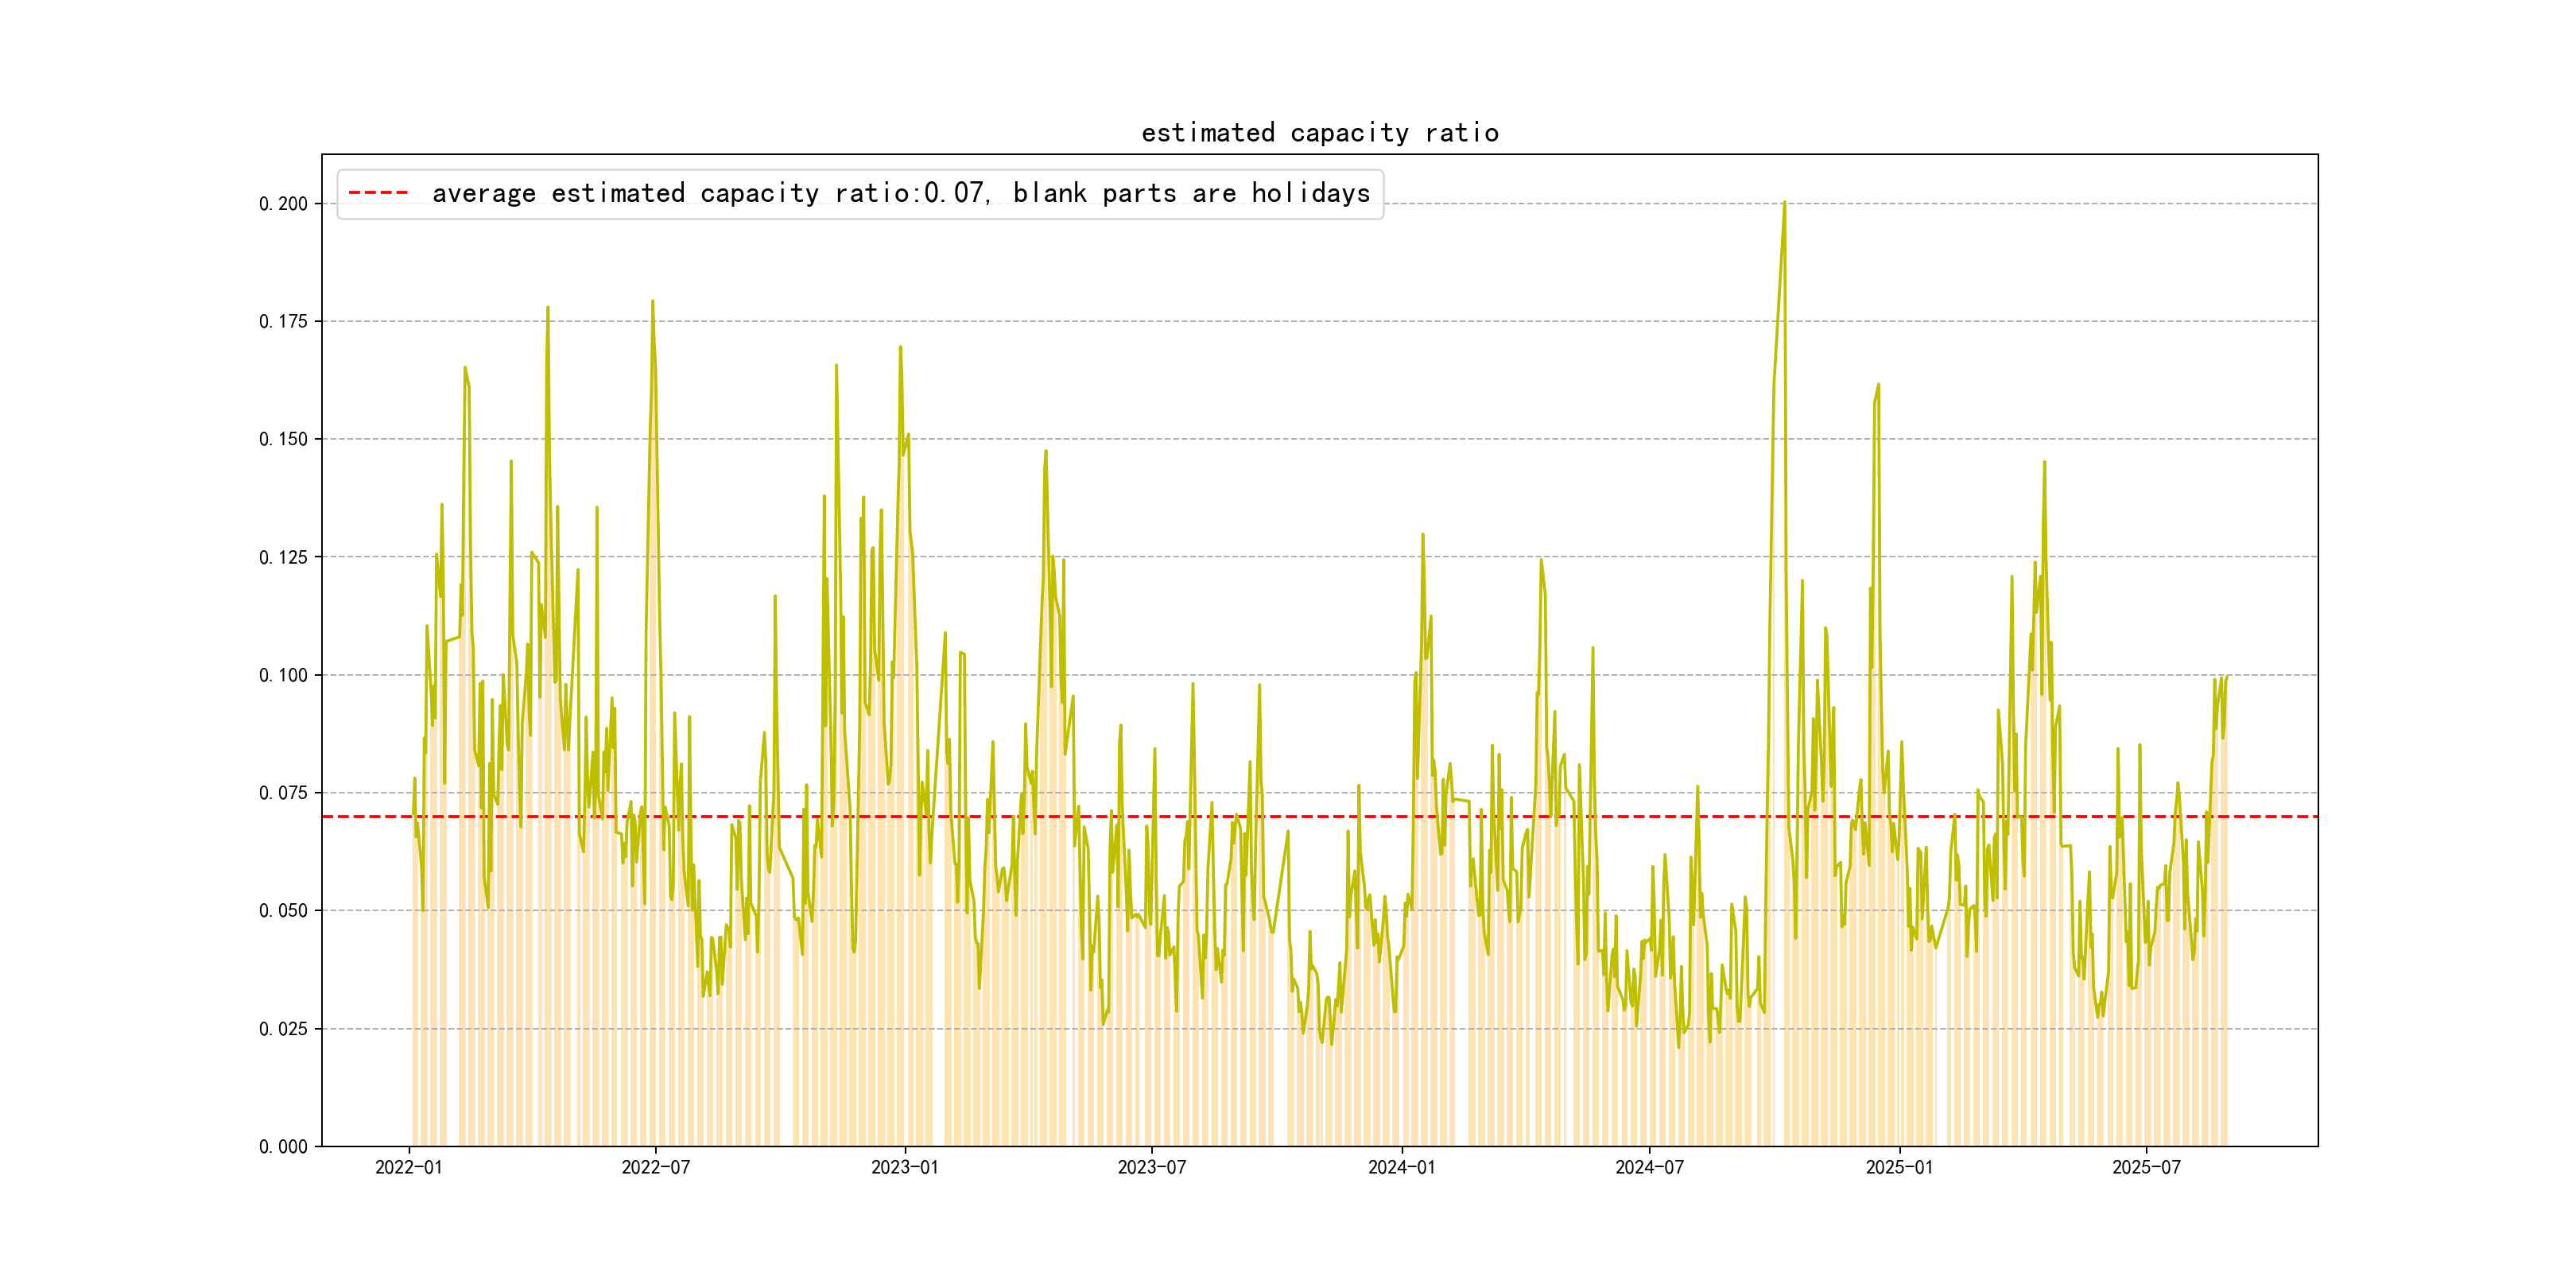Click the 0.150 y-axis tick label

[x=283, y=439]
